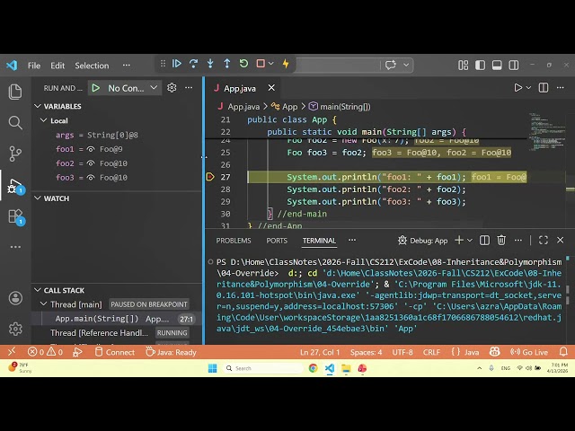575x431 pixels.
Task: Start debugging with the green play button
Action: click(96, 88)
